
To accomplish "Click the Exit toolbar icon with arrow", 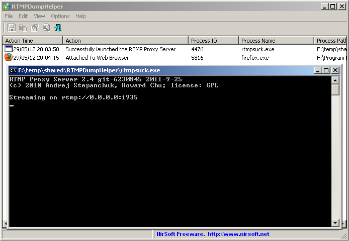I will [x=58, y=28].
